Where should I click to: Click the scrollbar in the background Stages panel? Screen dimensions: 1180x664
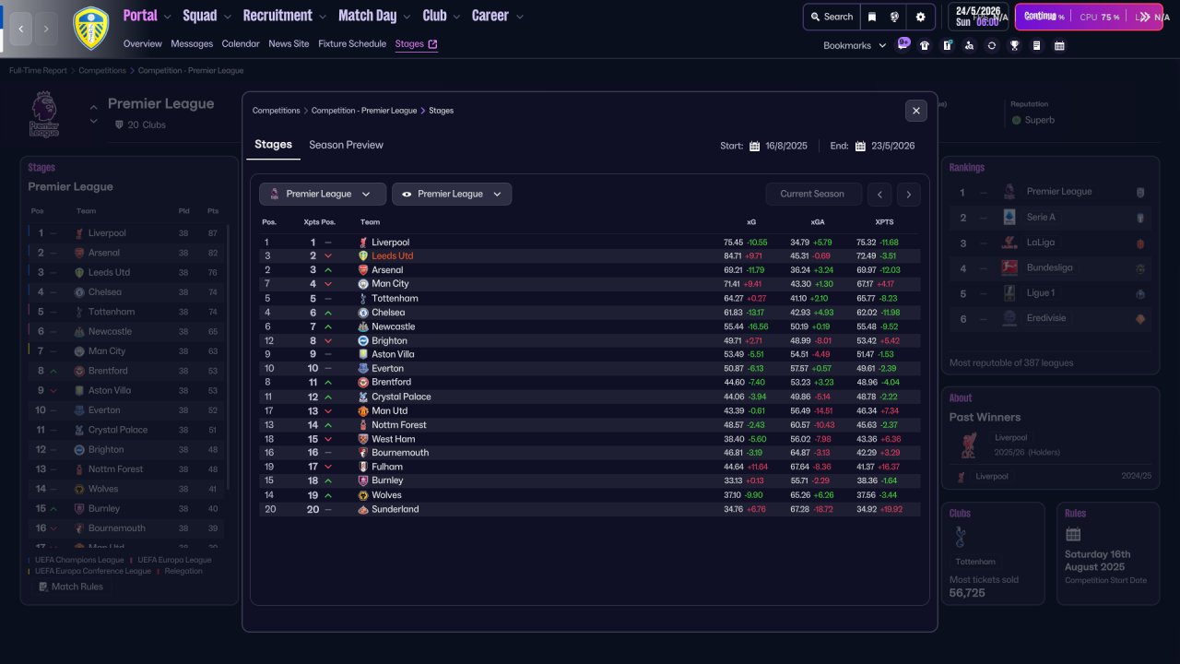228,356
